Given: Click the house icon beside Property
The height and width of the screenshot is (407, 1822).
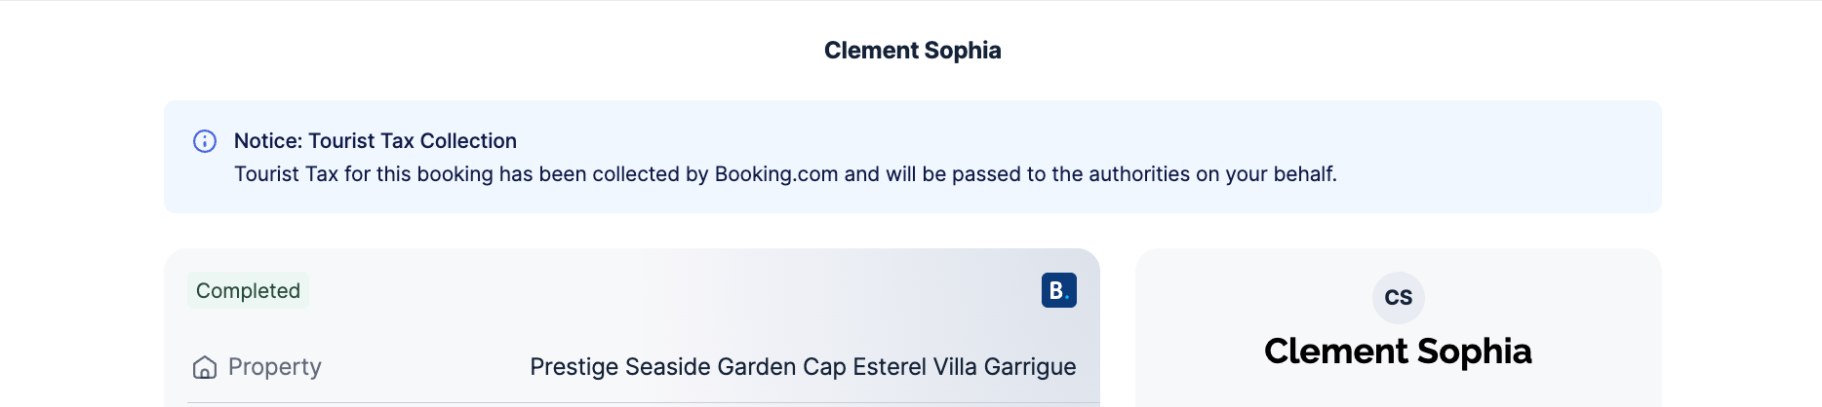Looking at the screenshot, I should point(205,367).
